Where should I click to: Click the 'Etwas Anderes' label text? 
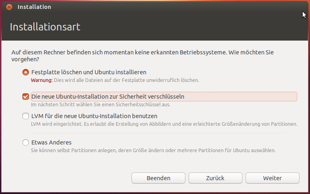click(51, 142)
